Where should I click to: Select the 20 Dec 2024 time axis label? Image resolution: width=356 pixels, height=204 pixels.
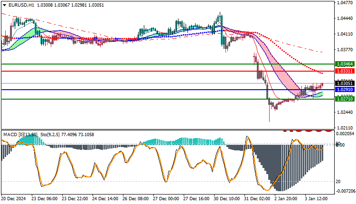click(14, 199)
